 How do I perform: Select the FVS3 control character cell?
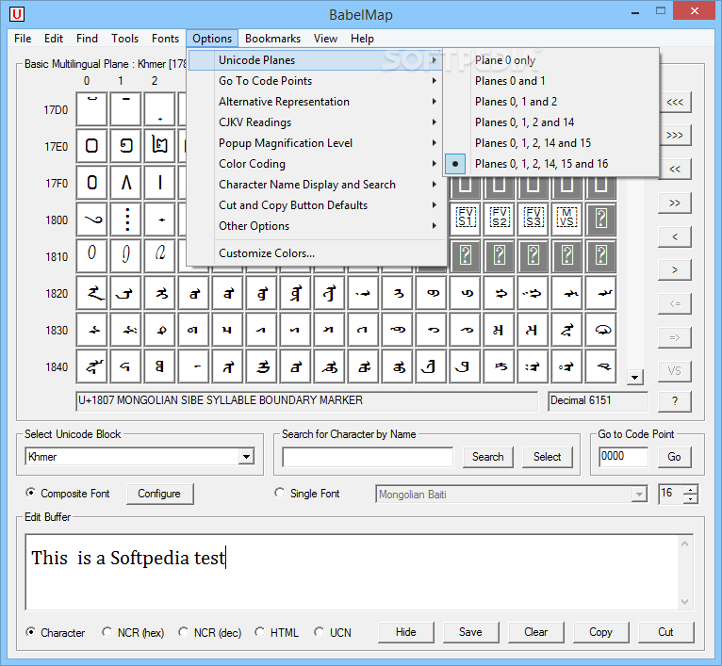pyautogui.click(x=533, y=218)
